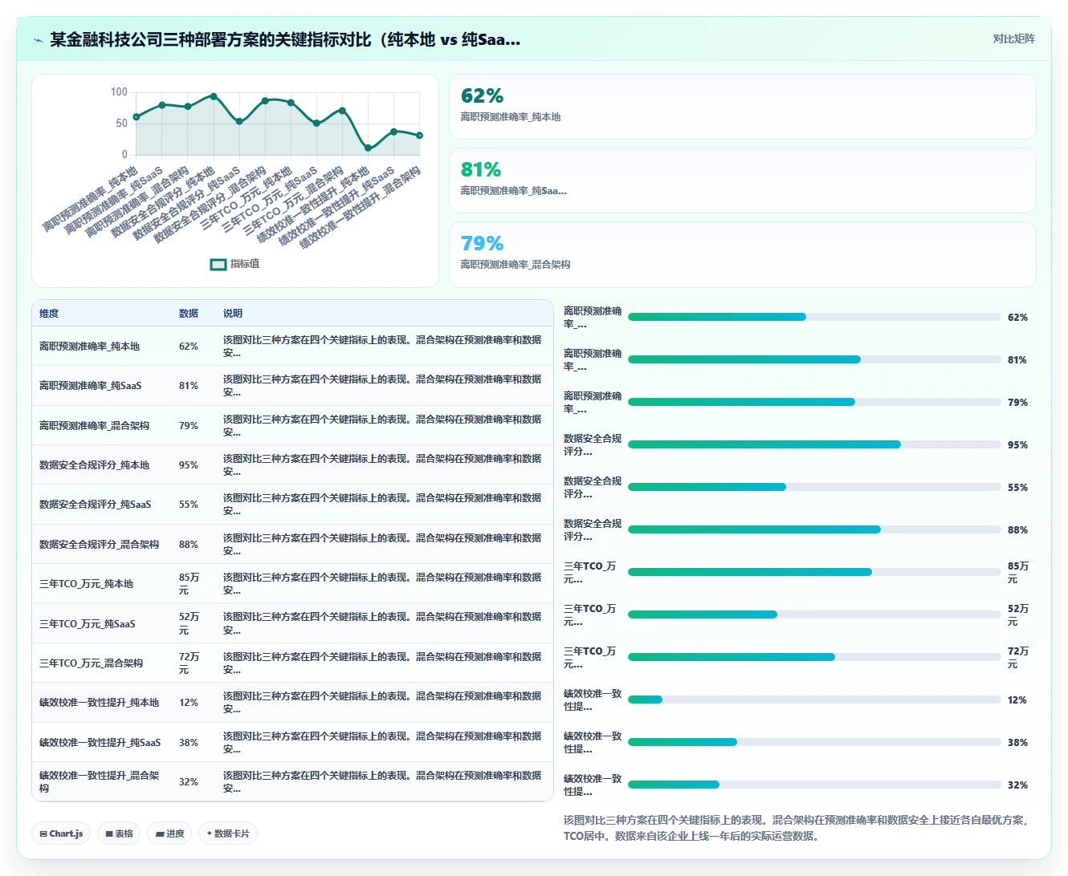Click the highest data point on line chart
The width and height of the screenshot is (1068, 876).
point(214,96)
